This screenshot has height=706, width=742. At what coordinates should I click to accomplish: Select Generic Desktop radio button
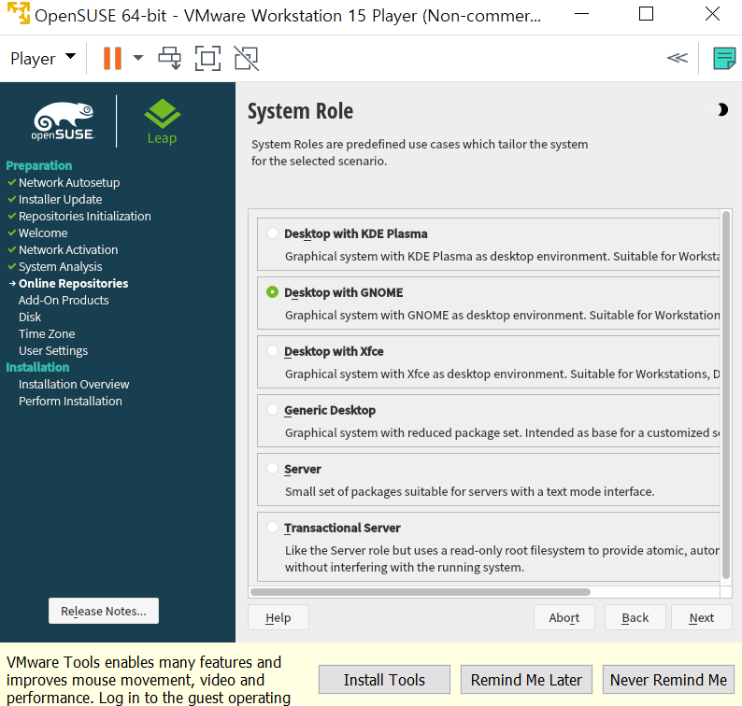coord(272,410)
